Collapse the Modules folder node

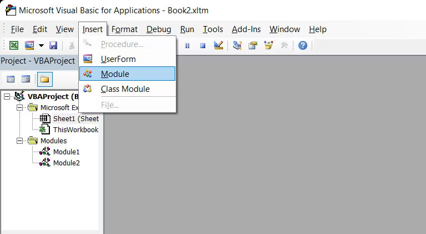(x=19, y=141)
